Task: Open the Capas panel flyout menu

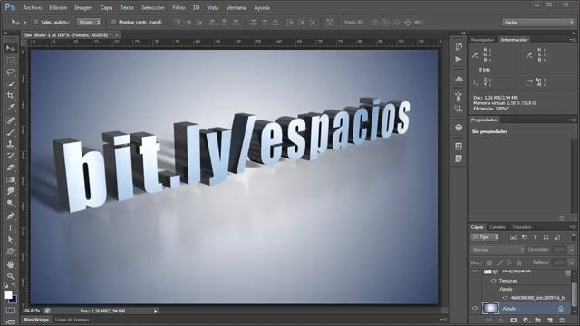Action: (x=572, y=227)
